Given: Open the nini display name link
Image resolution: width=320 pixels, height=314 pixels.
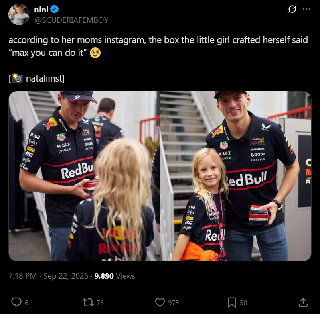Looking at the screenshot, I should (41, 10).
